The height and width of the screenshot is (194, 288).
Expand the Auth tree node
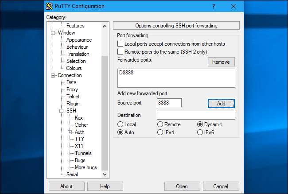(x=70, y=132)
